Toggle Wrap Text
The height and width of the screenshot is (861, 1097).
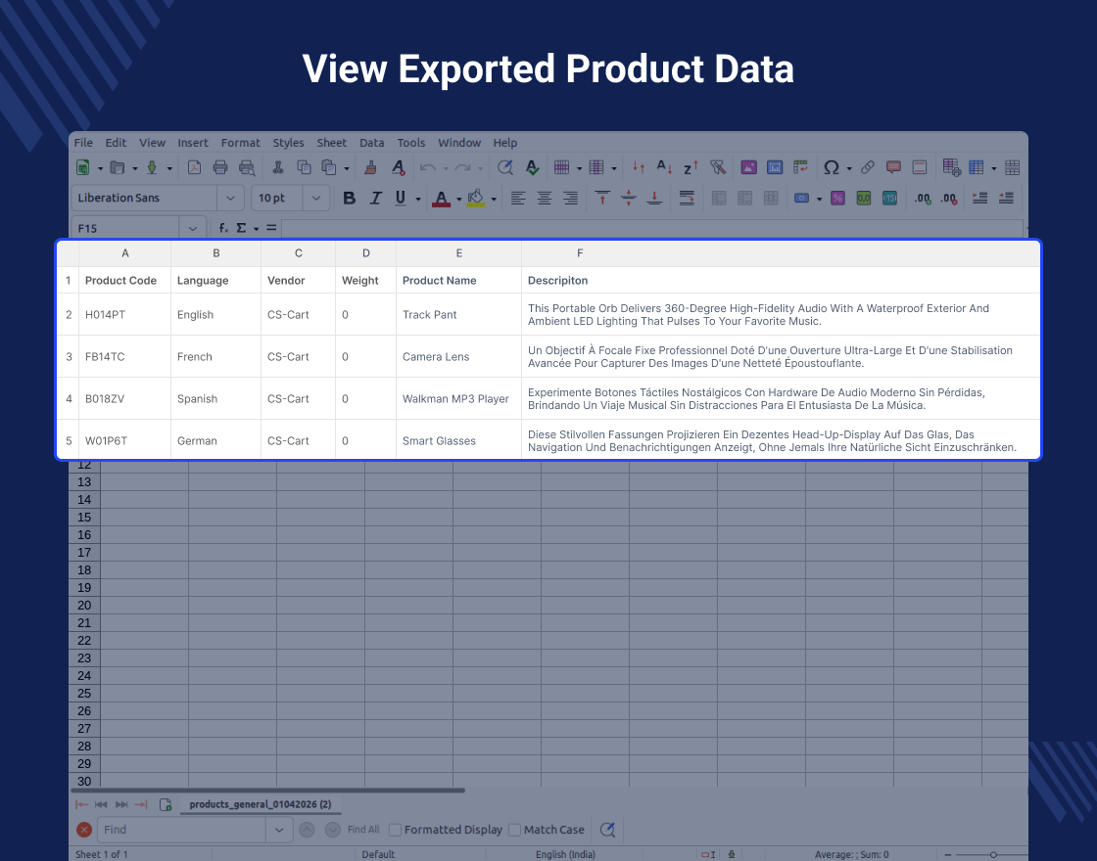[687, 199]
